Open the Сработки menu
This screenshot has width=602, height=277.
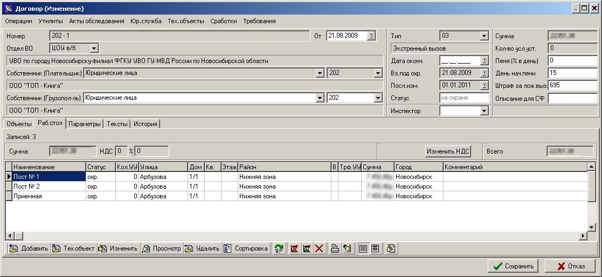(224, 21)
